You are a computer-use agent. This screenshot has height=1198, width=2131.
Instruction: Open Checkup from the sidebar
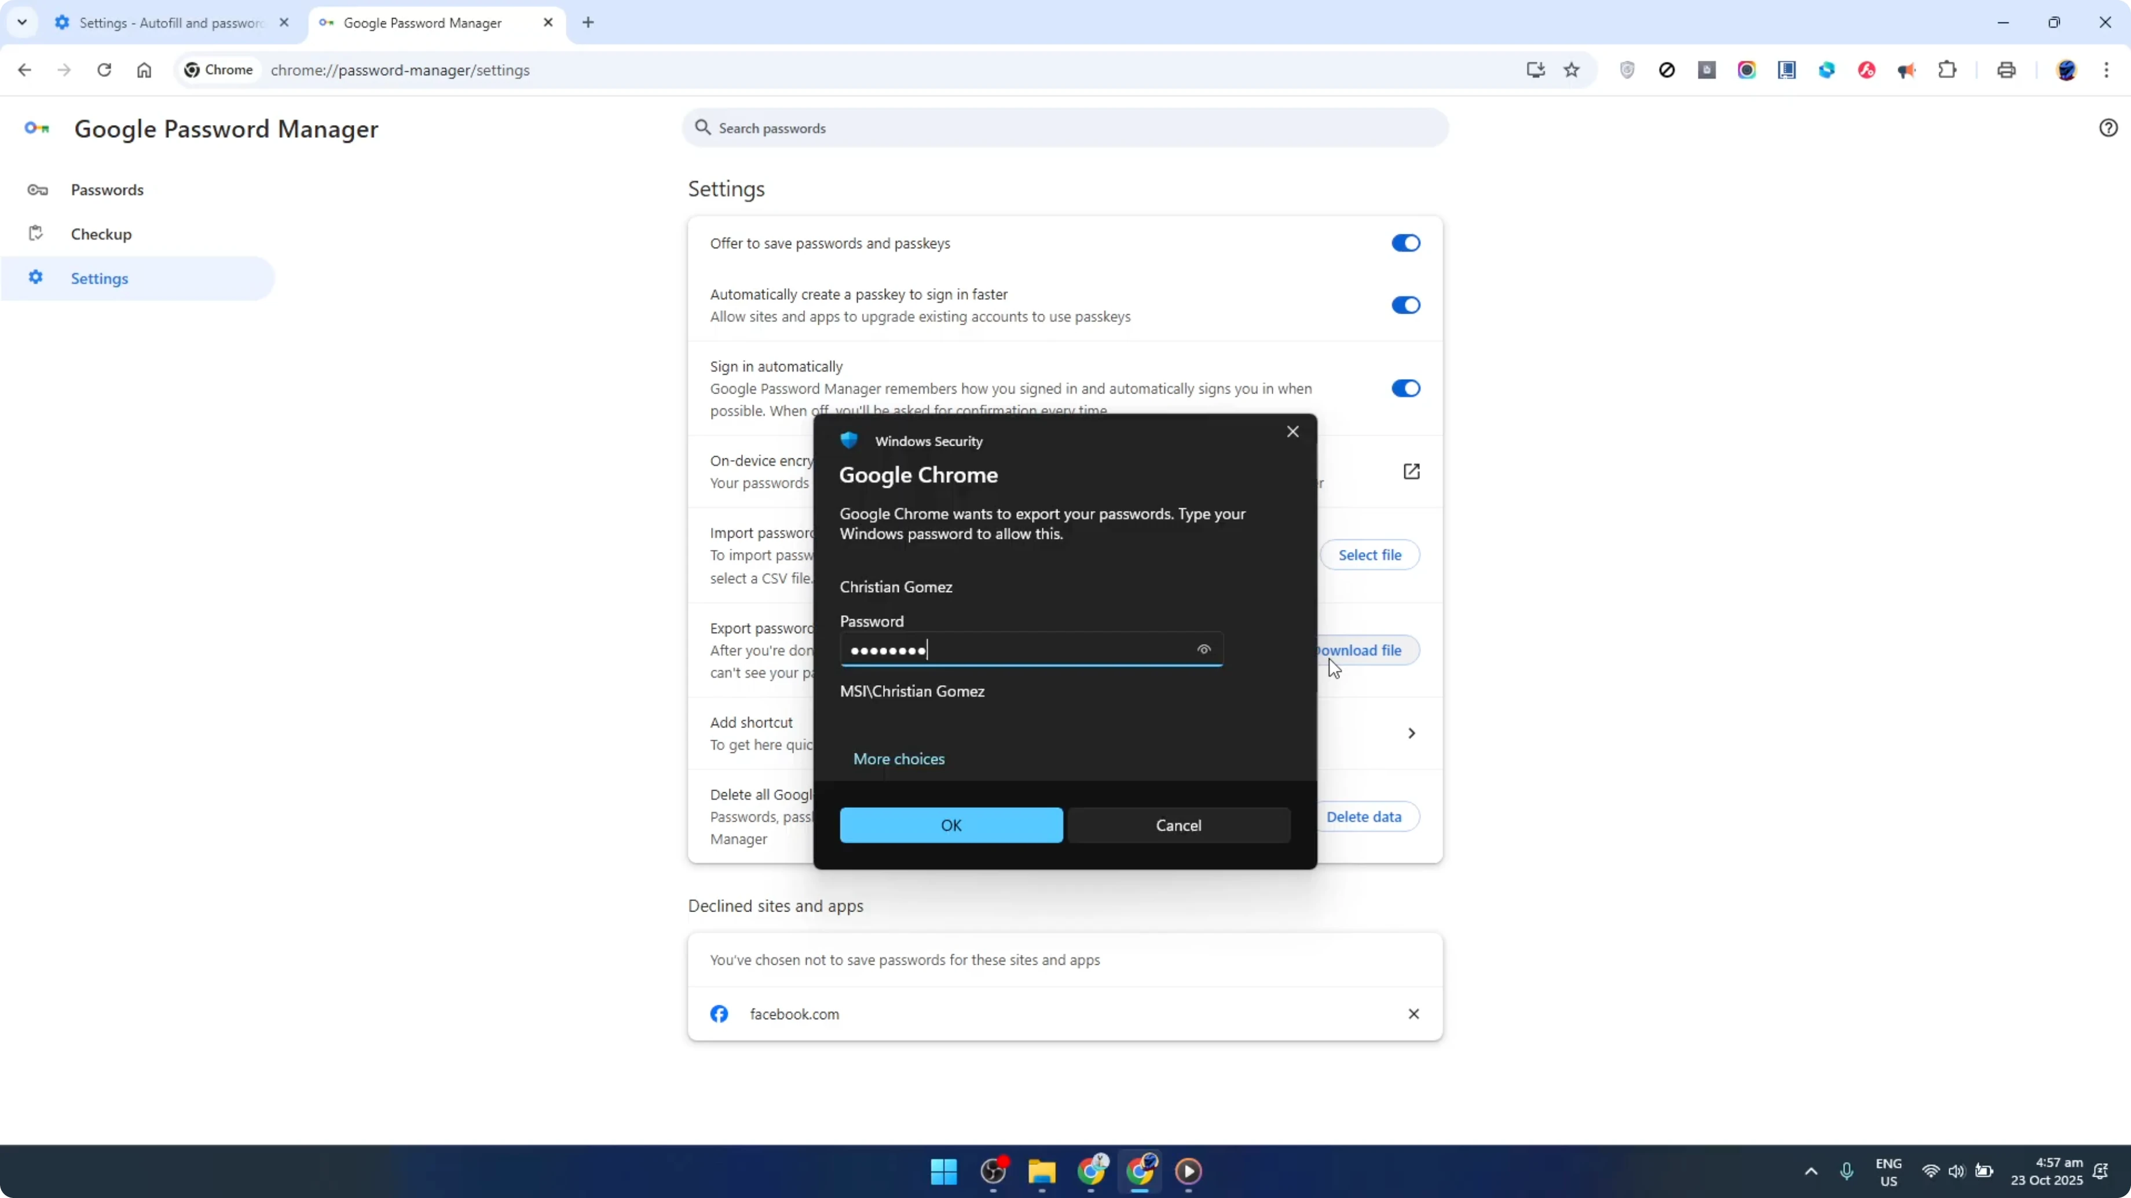click(101, 234)
